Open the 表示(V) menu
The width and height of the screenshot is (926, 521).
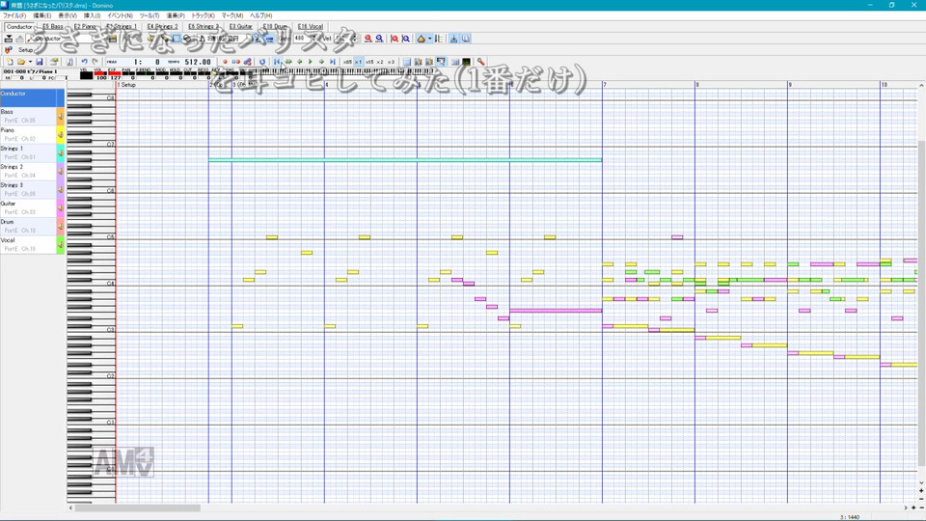[x=67, y=15]
